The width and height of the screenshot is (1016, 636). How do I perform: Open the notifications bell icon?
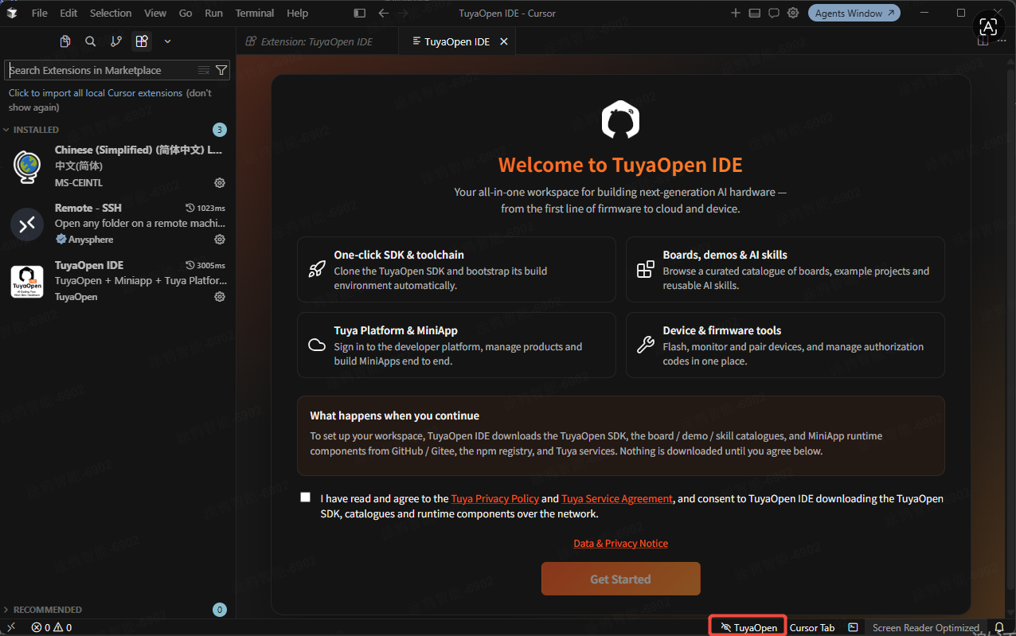pyautogui.click(x=999, y=627)
